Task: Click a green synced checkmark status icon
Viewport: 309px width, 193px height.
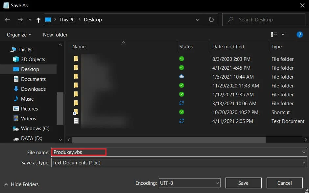Action: click(181, 59)
